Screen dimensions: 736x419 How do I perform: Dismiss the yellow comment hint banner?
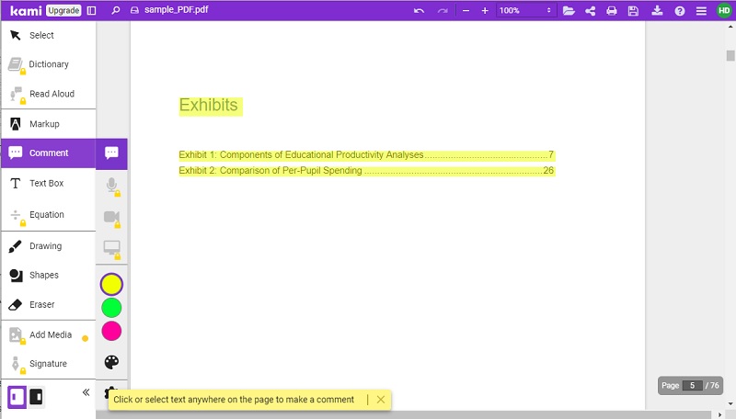pyautogui.click(x=381, y=400)
